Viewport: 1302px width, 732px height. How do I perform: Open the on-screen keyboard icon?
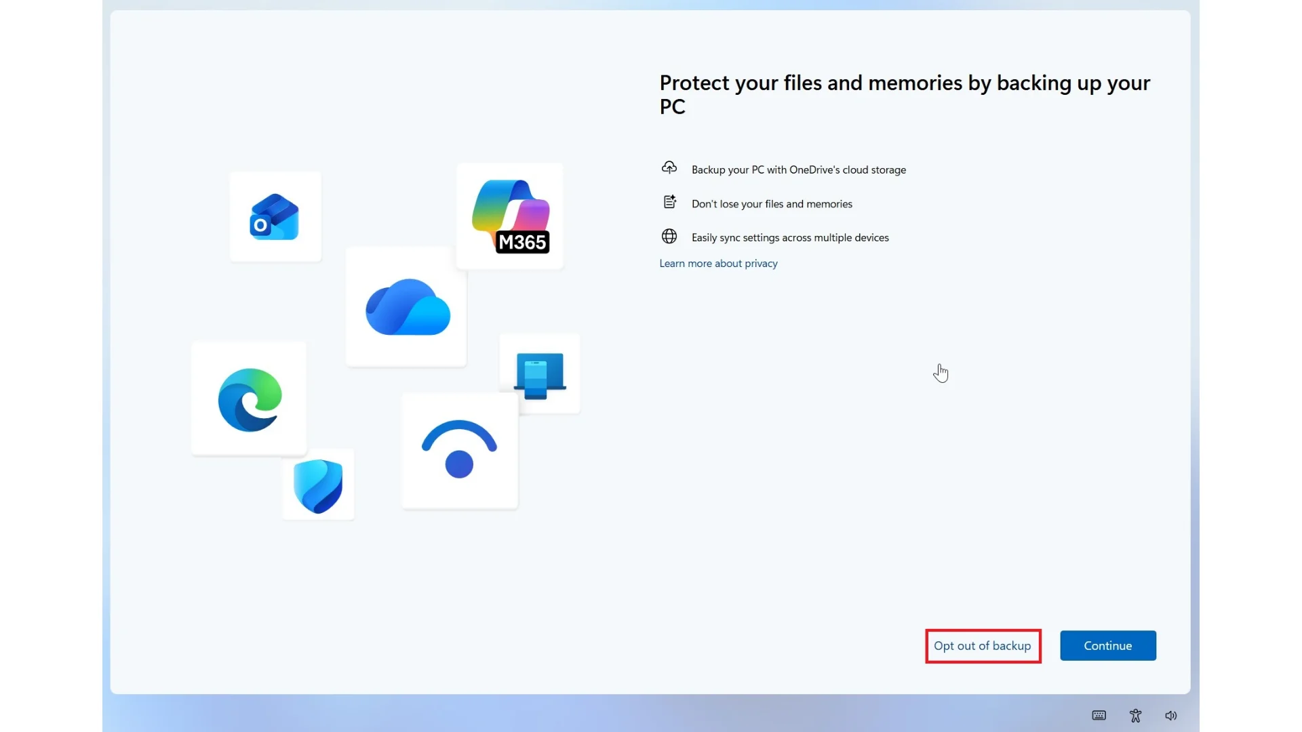click(1099, 716)
